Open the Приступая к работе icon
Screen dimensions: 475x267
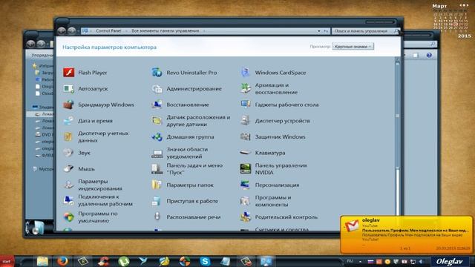tap(157, 201)
